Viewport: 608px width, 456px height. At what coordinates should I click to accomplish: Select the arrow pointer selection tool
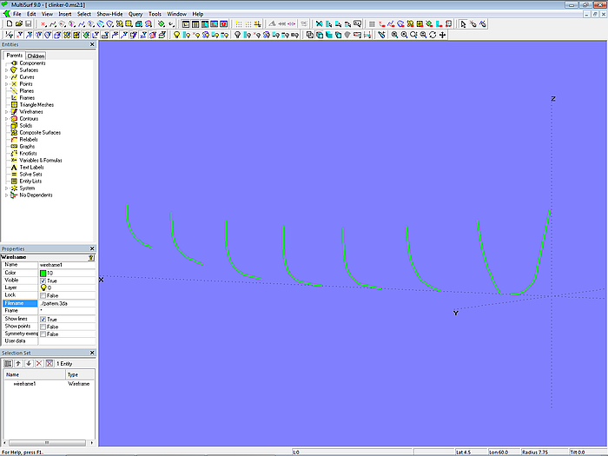[464, 24]
